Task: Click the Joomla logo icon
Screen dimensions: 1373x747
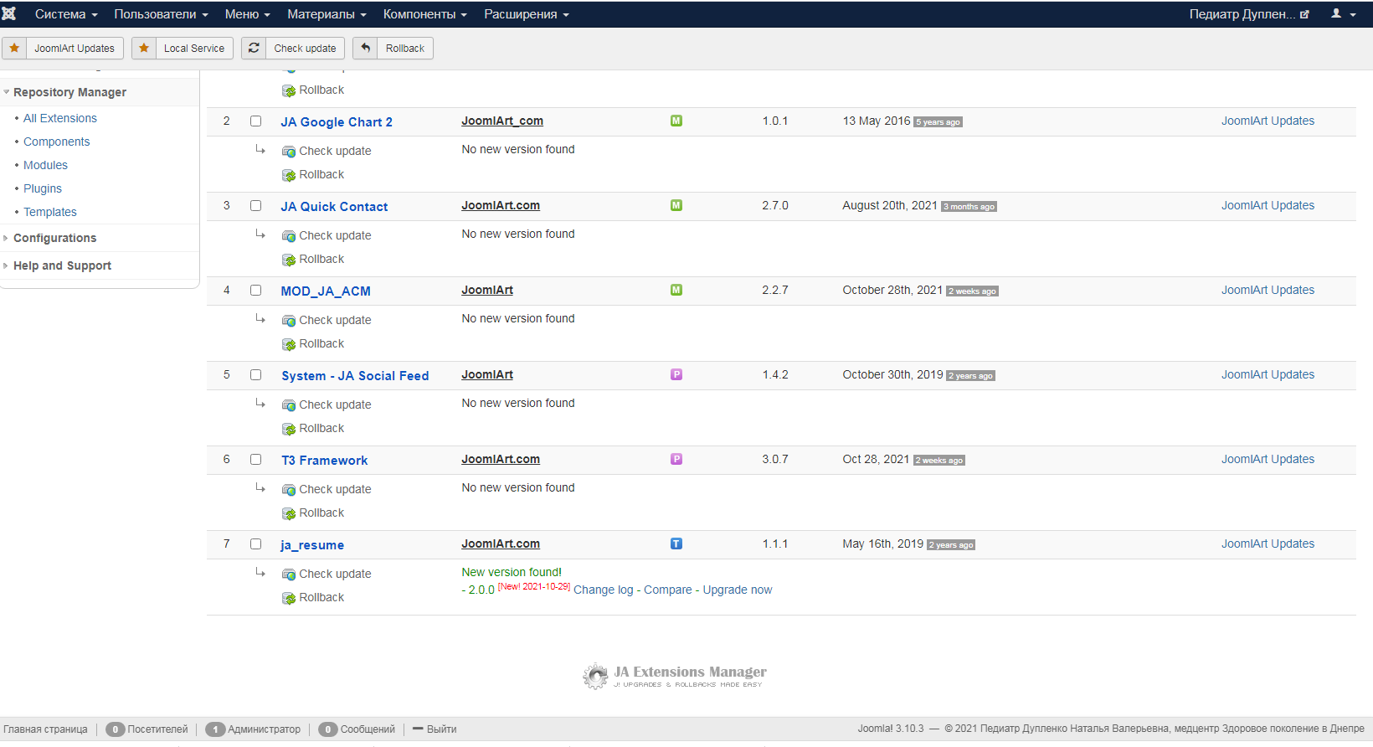Action: coord(9,13)
